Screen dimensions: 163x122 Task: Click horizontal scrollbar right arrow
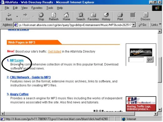(156, 114)
